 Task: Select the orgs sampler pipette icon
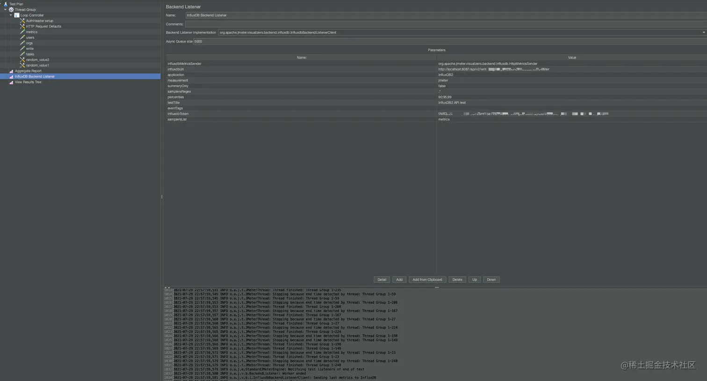coord(22,43)
